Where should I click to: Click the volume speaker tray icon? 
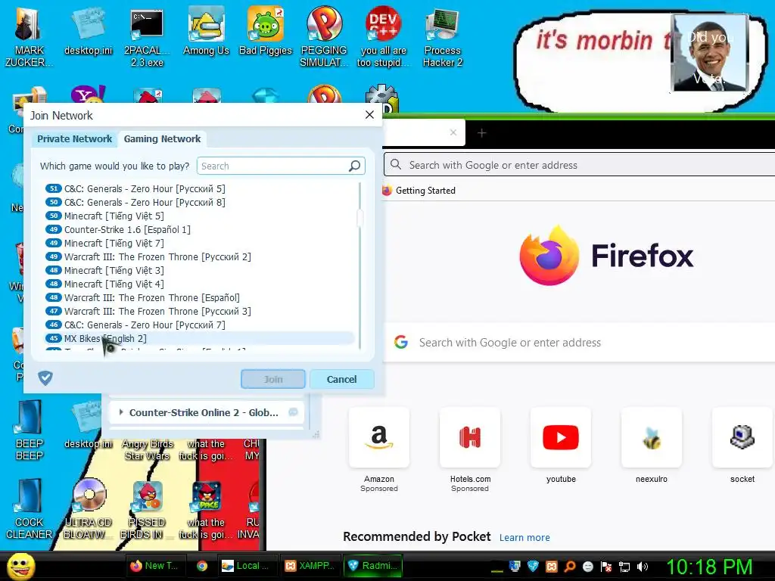643,567
